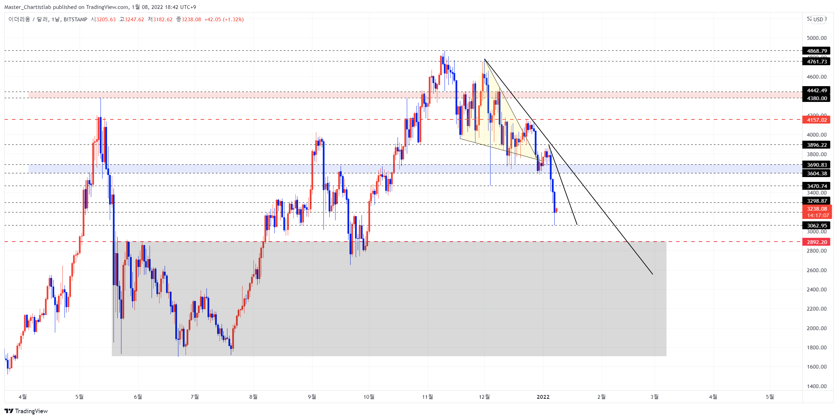Click the TradingView logo at bottom left
Image resolution: width=838 pixels, height=419 pixels.
[x=26, y=411]
